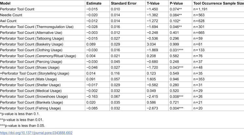Image resolution: width=244 pixels, height=135 pixels.
Task: Click the 0.008*** p-value for Snowshoes Usage
Action: tap(176, 97)
